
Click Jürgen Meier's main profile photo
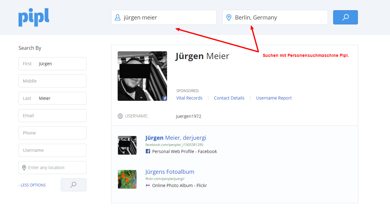point(142,76)
